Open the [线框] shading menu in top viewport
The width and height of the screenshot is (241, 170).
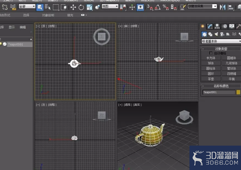coord(52,26)
